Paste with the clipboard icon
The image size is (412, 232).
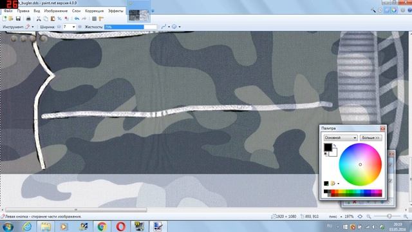53,19
